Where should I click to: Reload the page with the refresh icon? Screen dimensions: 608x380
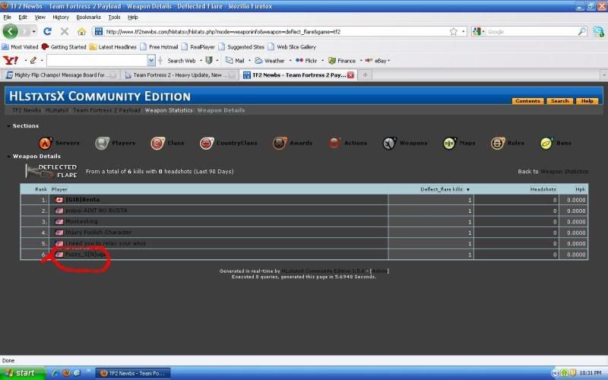click(47, 31)
